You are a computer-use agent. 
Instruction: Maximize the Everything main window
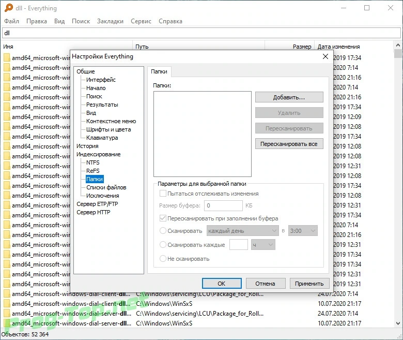pos(367,8)
